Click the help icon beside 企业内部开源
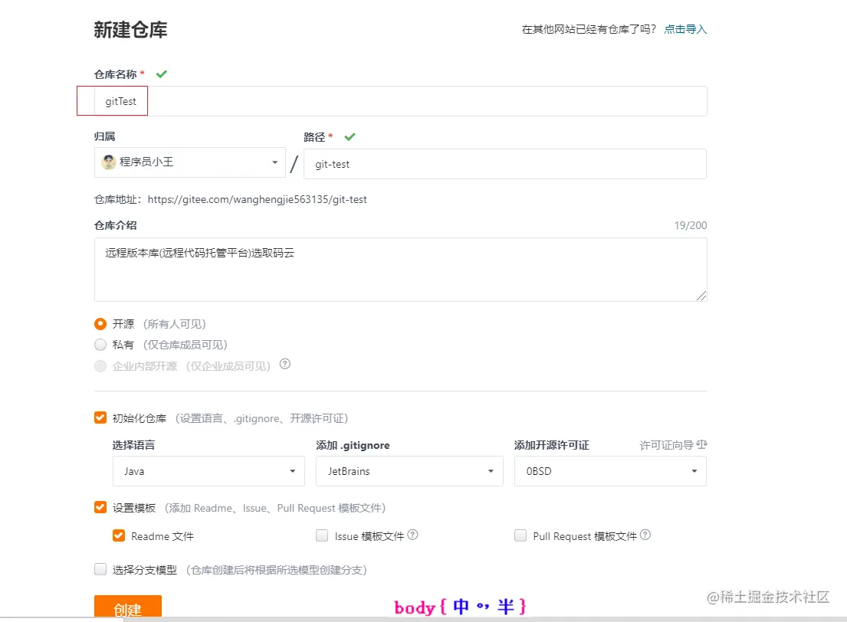The width and height of the screenshot is (847, 622). (x=284, y=364)
